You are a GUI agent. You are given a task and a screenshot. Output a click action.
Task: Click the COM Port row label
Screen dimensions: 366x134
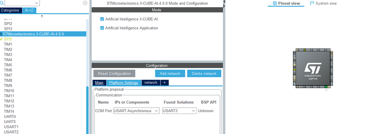(103, 111)
